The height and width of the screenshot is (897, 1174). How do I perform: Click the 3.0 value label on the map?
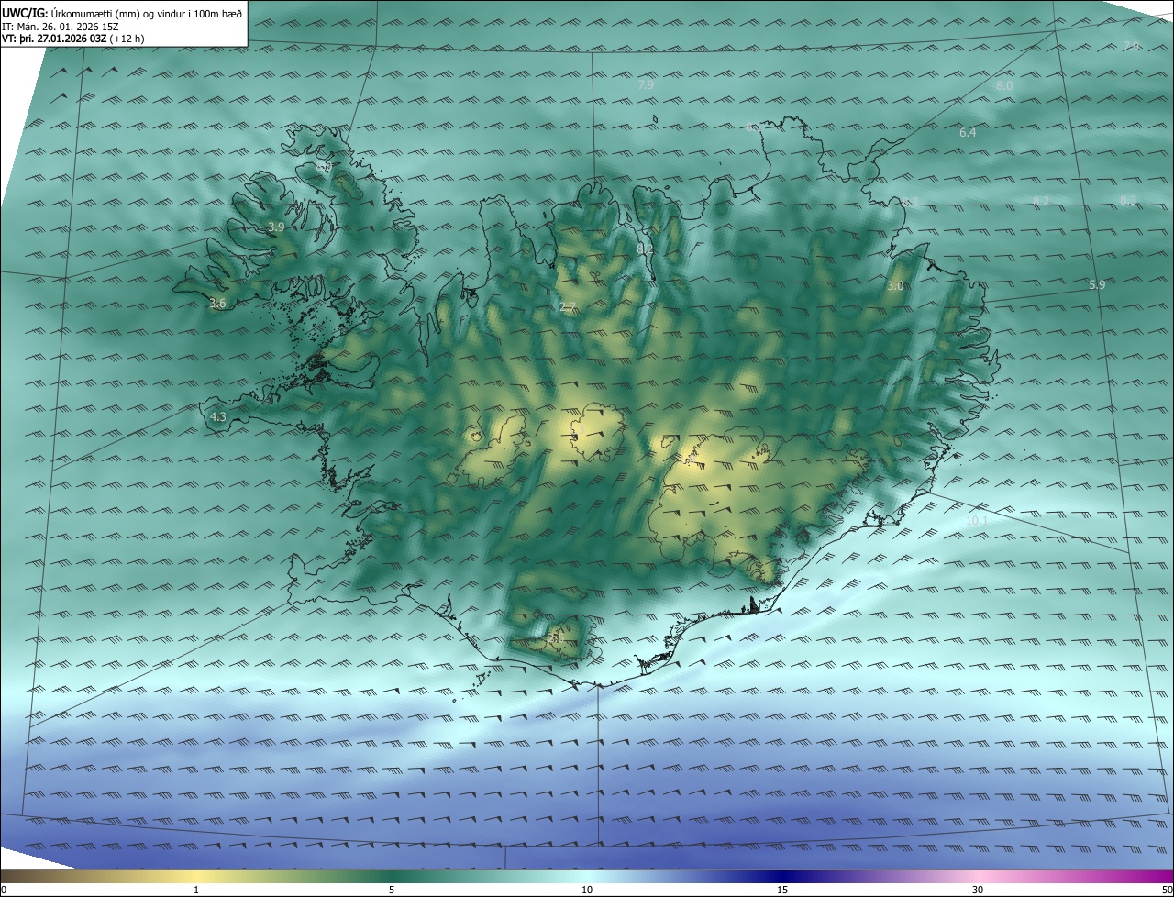pyautogui.click(x=895, y=286)
